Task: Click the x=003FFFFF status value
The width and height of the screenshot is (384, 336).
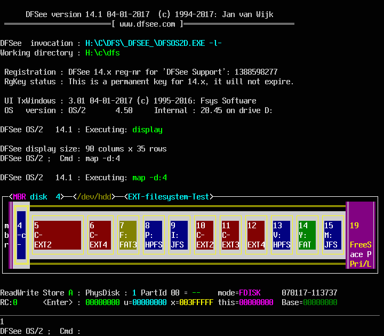Action: (192, 302)
